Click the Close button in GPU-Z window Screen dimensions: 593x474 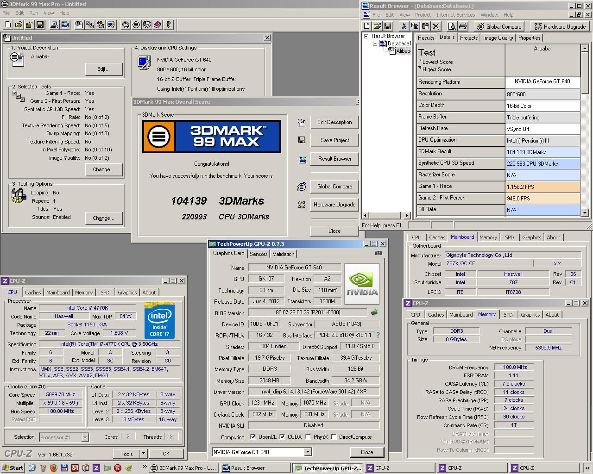point(367,452)
